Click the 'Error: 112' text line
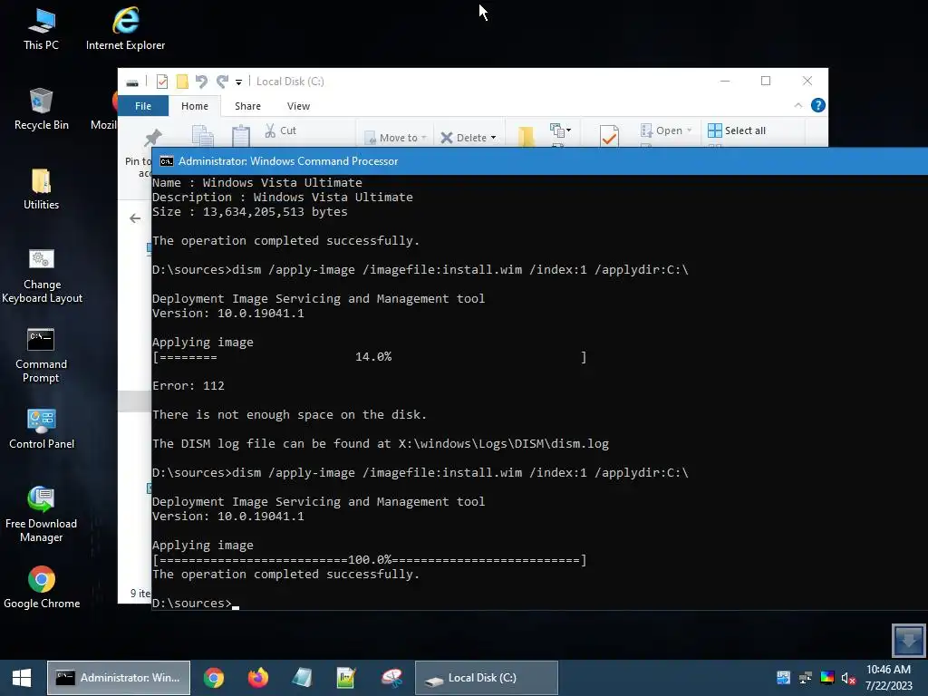Screen dimensions: 928x696 coord(188,386)
